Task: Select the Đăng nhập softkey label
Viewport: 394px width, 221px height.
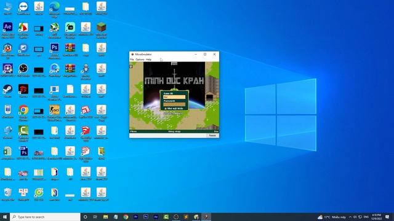Action: (x=174, y=131)
